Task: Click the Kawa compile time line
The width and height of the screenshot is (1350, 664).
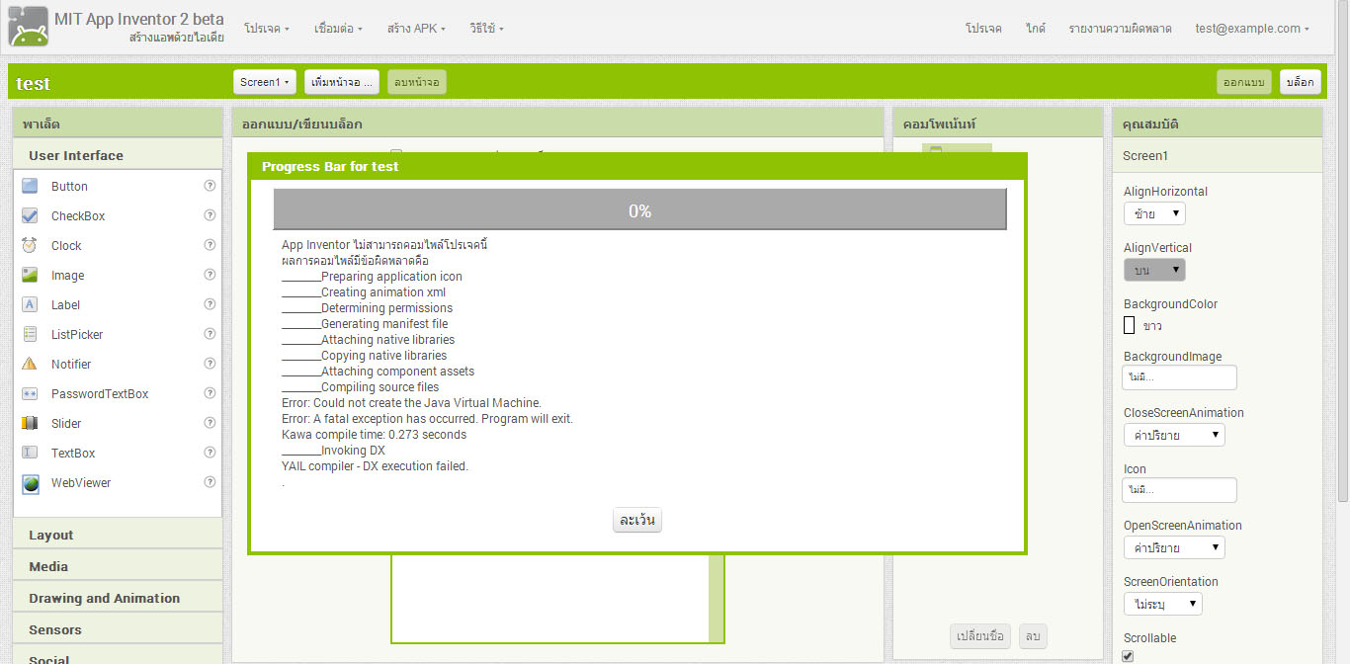Action: coord(374,435)
